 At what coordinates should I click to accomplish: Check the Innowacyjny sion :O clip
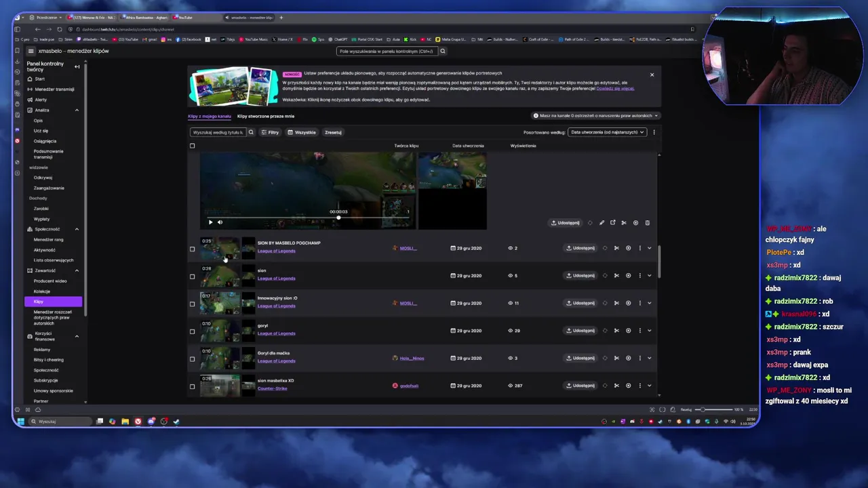point(192,304)
